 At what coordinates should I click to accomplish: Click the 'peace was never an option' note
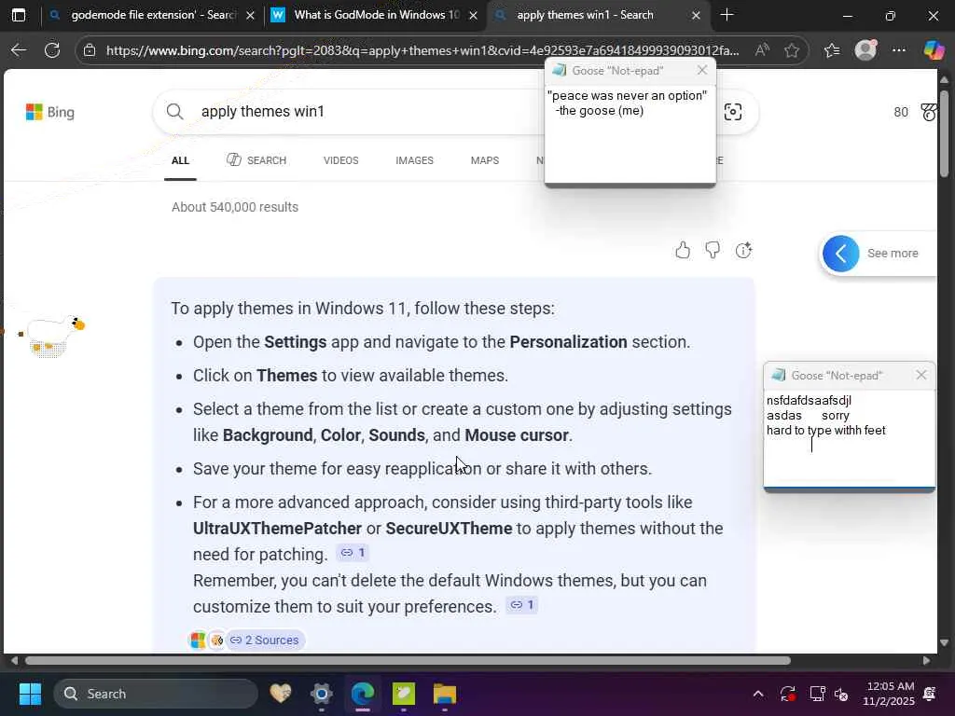(630, 134)
